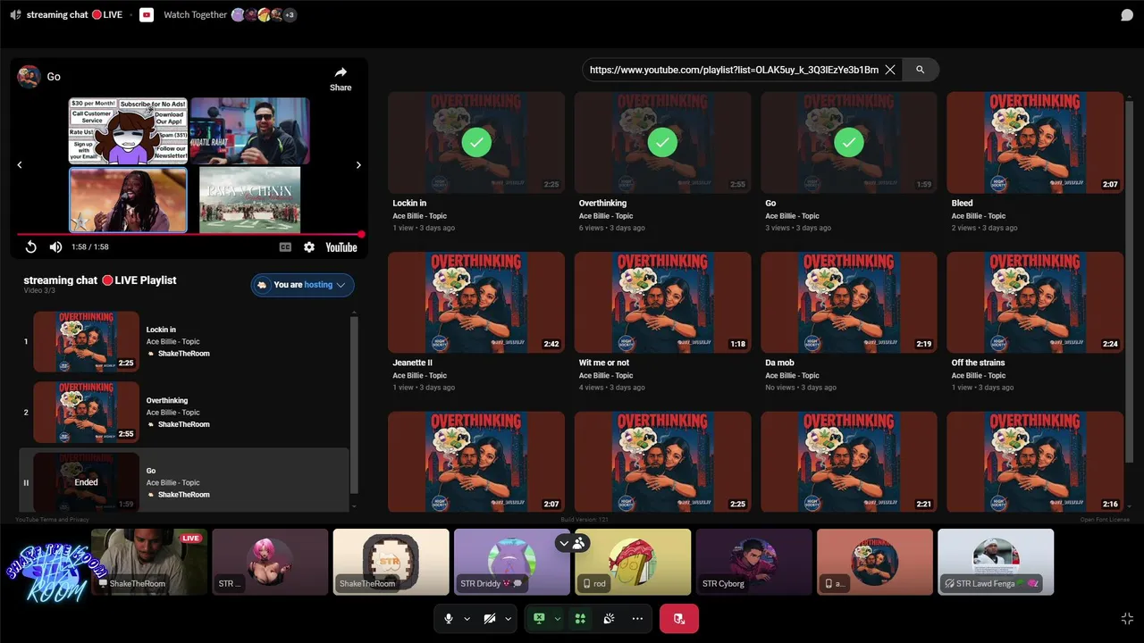Exit fullscreen using the bottom corner icon
This screenshot has width=1144, height=643.
click(1127, 618)
